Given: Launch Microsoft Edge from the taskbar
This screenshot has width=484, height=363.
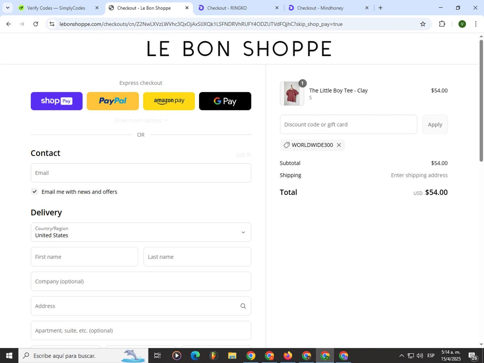Looking at the screenshot, I should (x=195, y=356).
